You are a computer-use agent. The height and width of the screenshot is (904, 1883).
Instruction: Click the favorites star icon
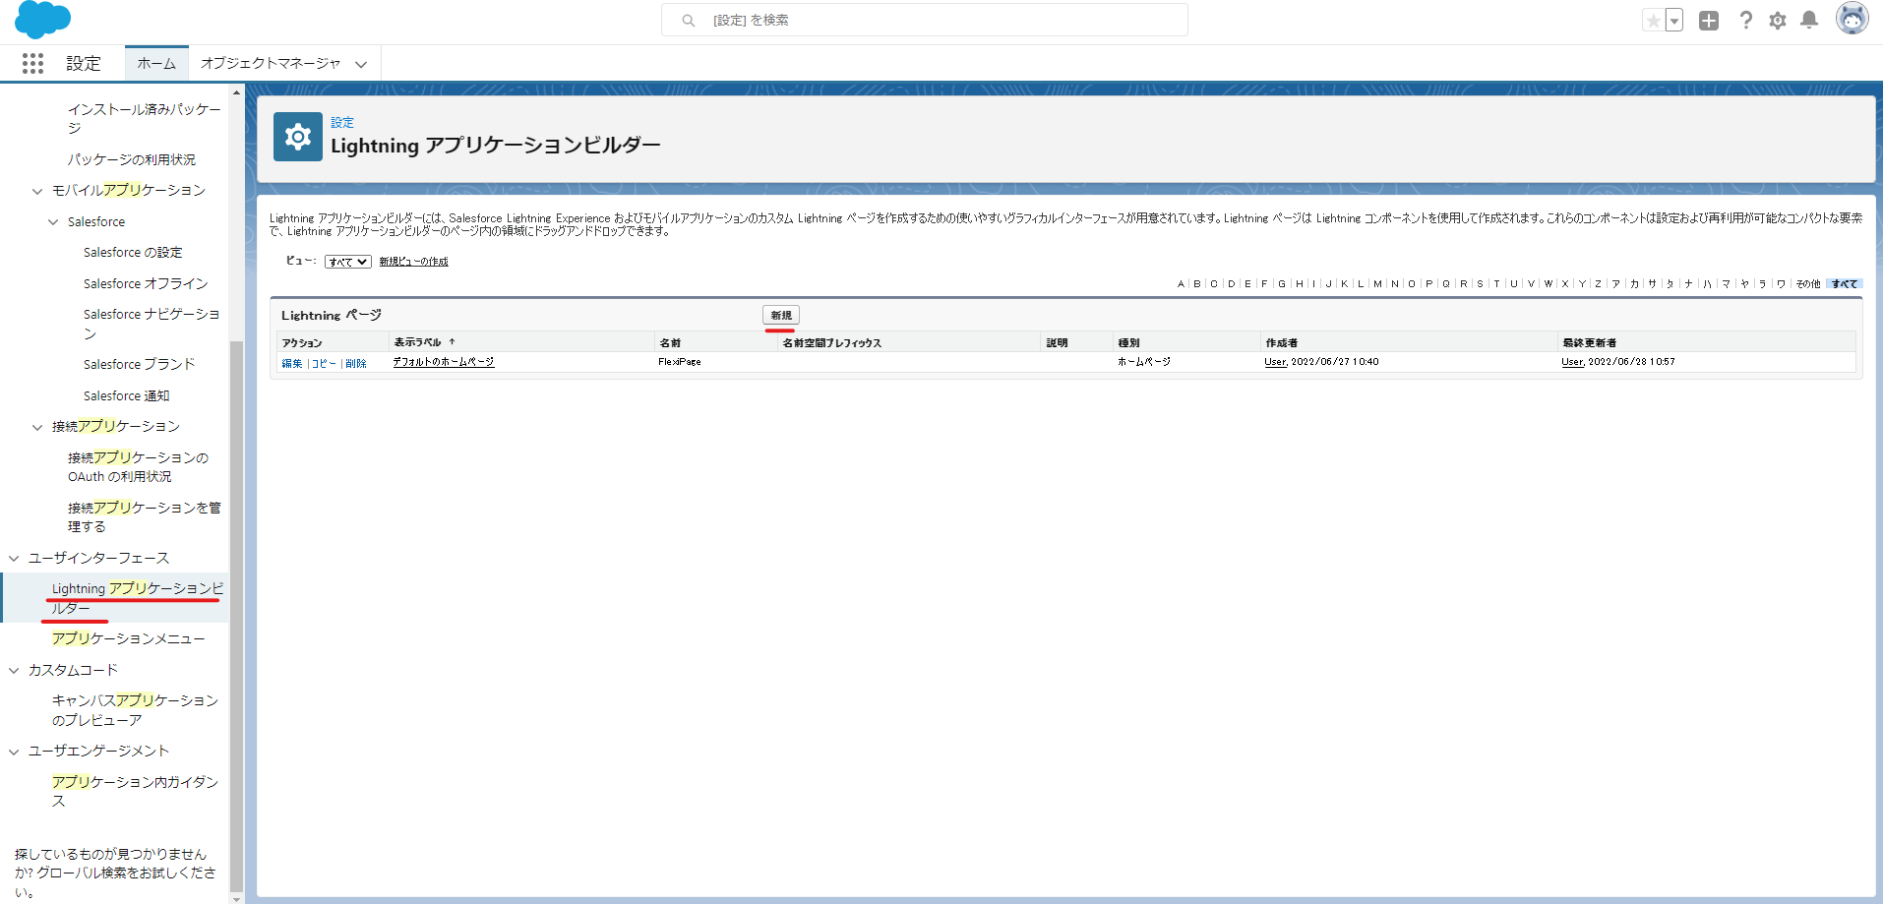(x=1653, y=21)
